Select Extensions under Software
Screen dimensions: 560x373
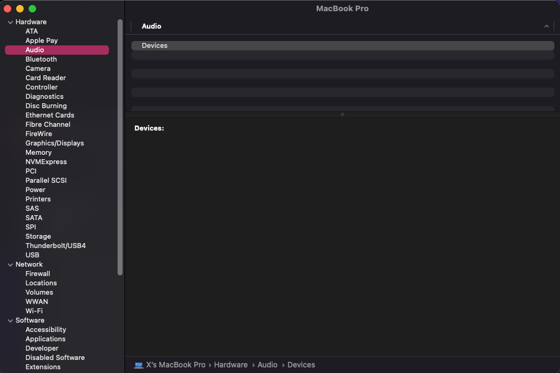coord(43,367)
